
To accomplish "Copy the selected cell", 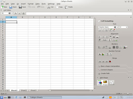I will tap(59, 7).
